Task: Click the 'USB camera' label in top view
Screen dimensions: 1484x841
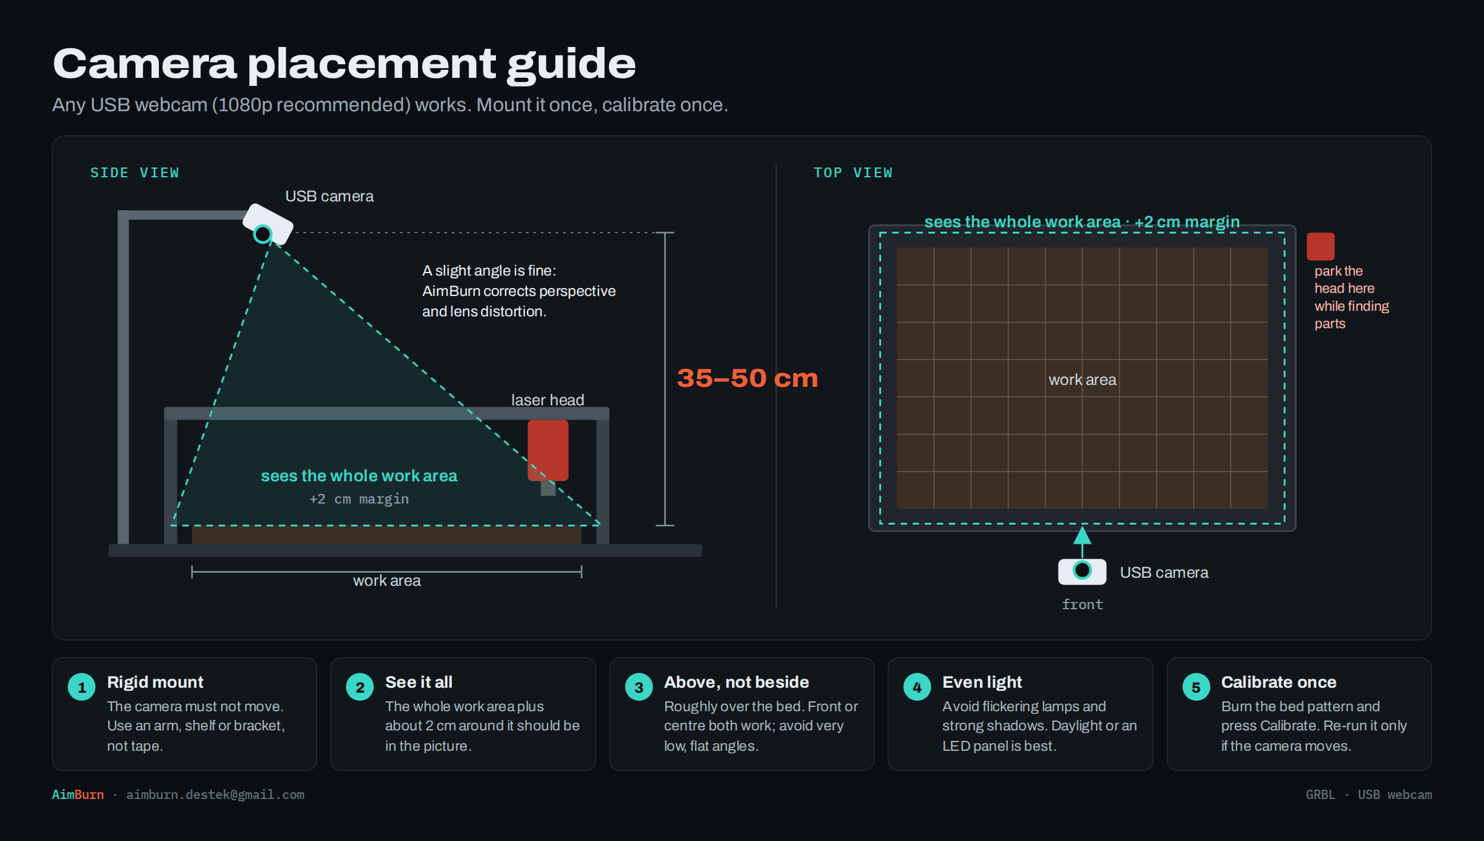Action: pos(1164,573)
